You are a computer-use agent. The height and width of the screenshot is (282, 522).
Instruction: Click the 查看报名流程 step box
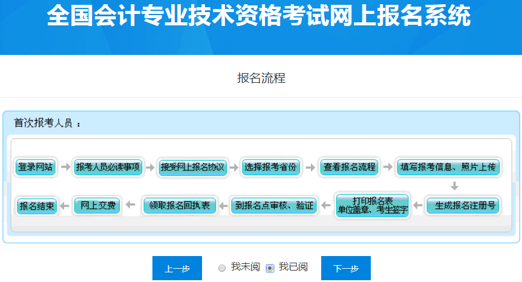pos(349,167)
